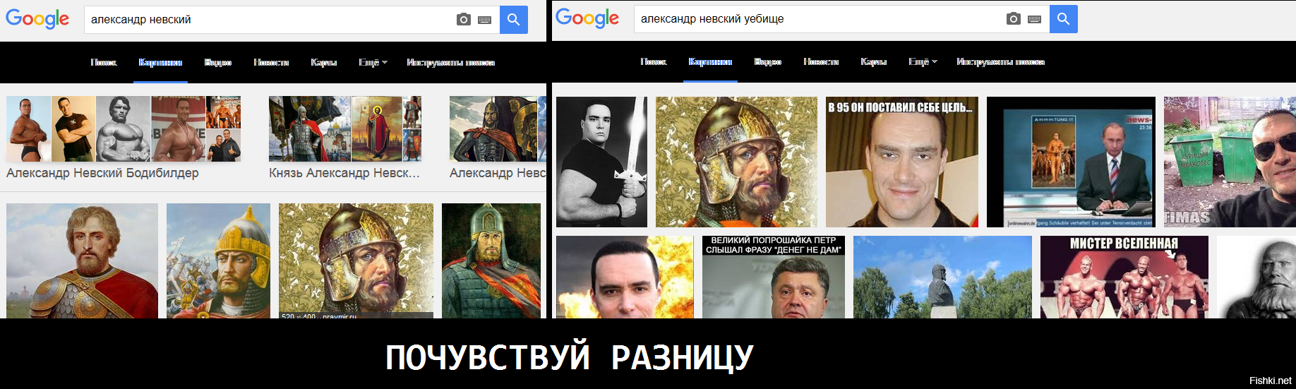1296x389 pixels.
Task: Click the blue search button on right page
Action: click(x=1064, y=19)
